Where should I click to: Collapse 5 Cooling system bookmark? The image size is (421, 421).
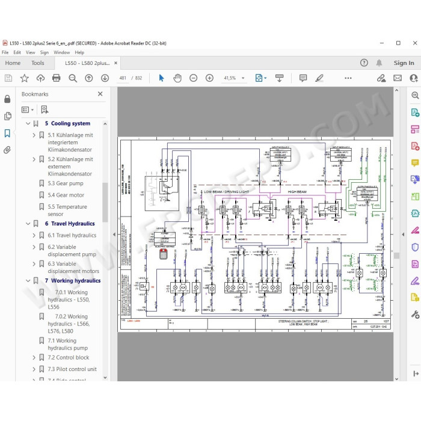pyautogui.click(x=28, y=123)
